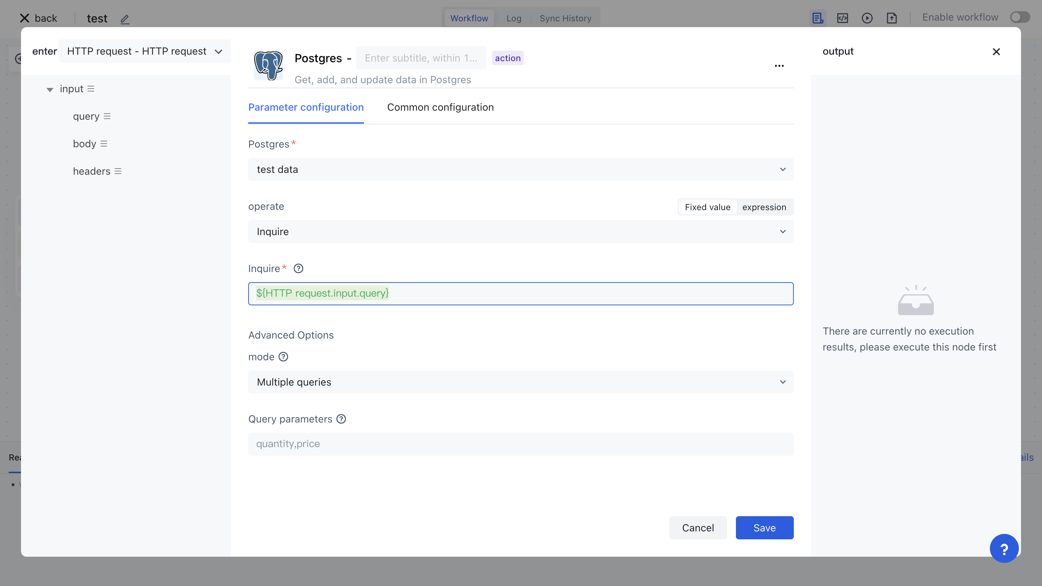This screenshot has width=1042, height=586.
Task: Click the Cancel button
Action: pyautogui.click(x=698, y=528)
